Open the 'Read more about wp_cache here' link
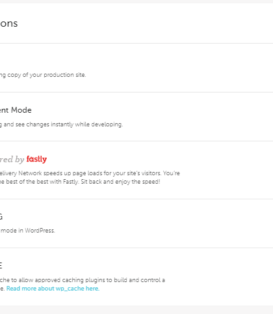273x314 pixels. (x=53, y=289)
